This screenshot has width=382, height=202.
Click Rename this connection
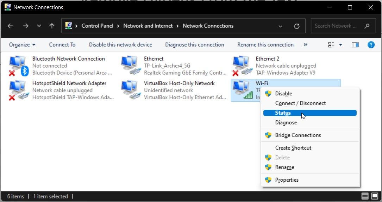[265, 45]
